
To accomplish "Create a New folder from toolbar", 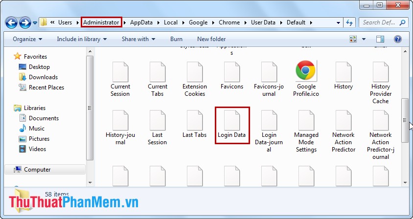I will click(x=211, y=39).
